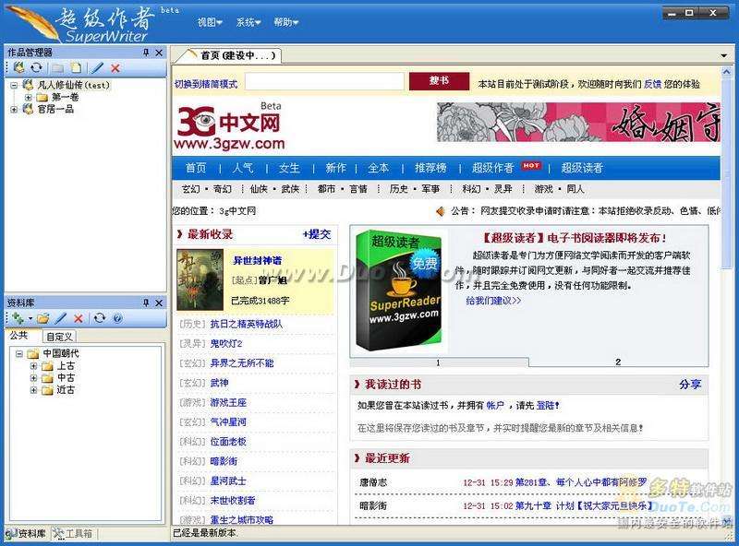Image resolution: width=739 pixels, height=546 pixels.
Task: Select the 凡人修仙传(test) work in the tree
Action: pos(73,85)
